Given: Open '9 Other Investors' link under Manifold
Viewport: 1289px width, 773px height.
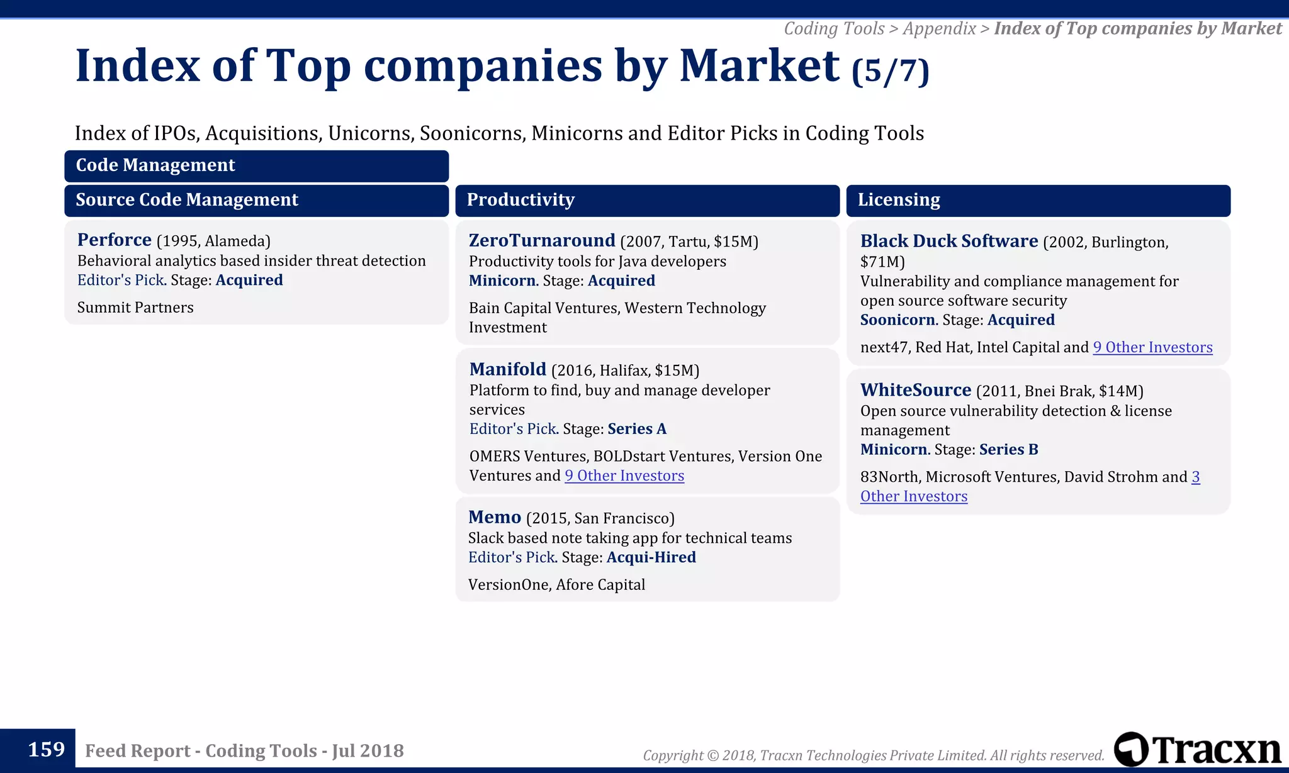Looking at the screenshot, I should (624, 475).
